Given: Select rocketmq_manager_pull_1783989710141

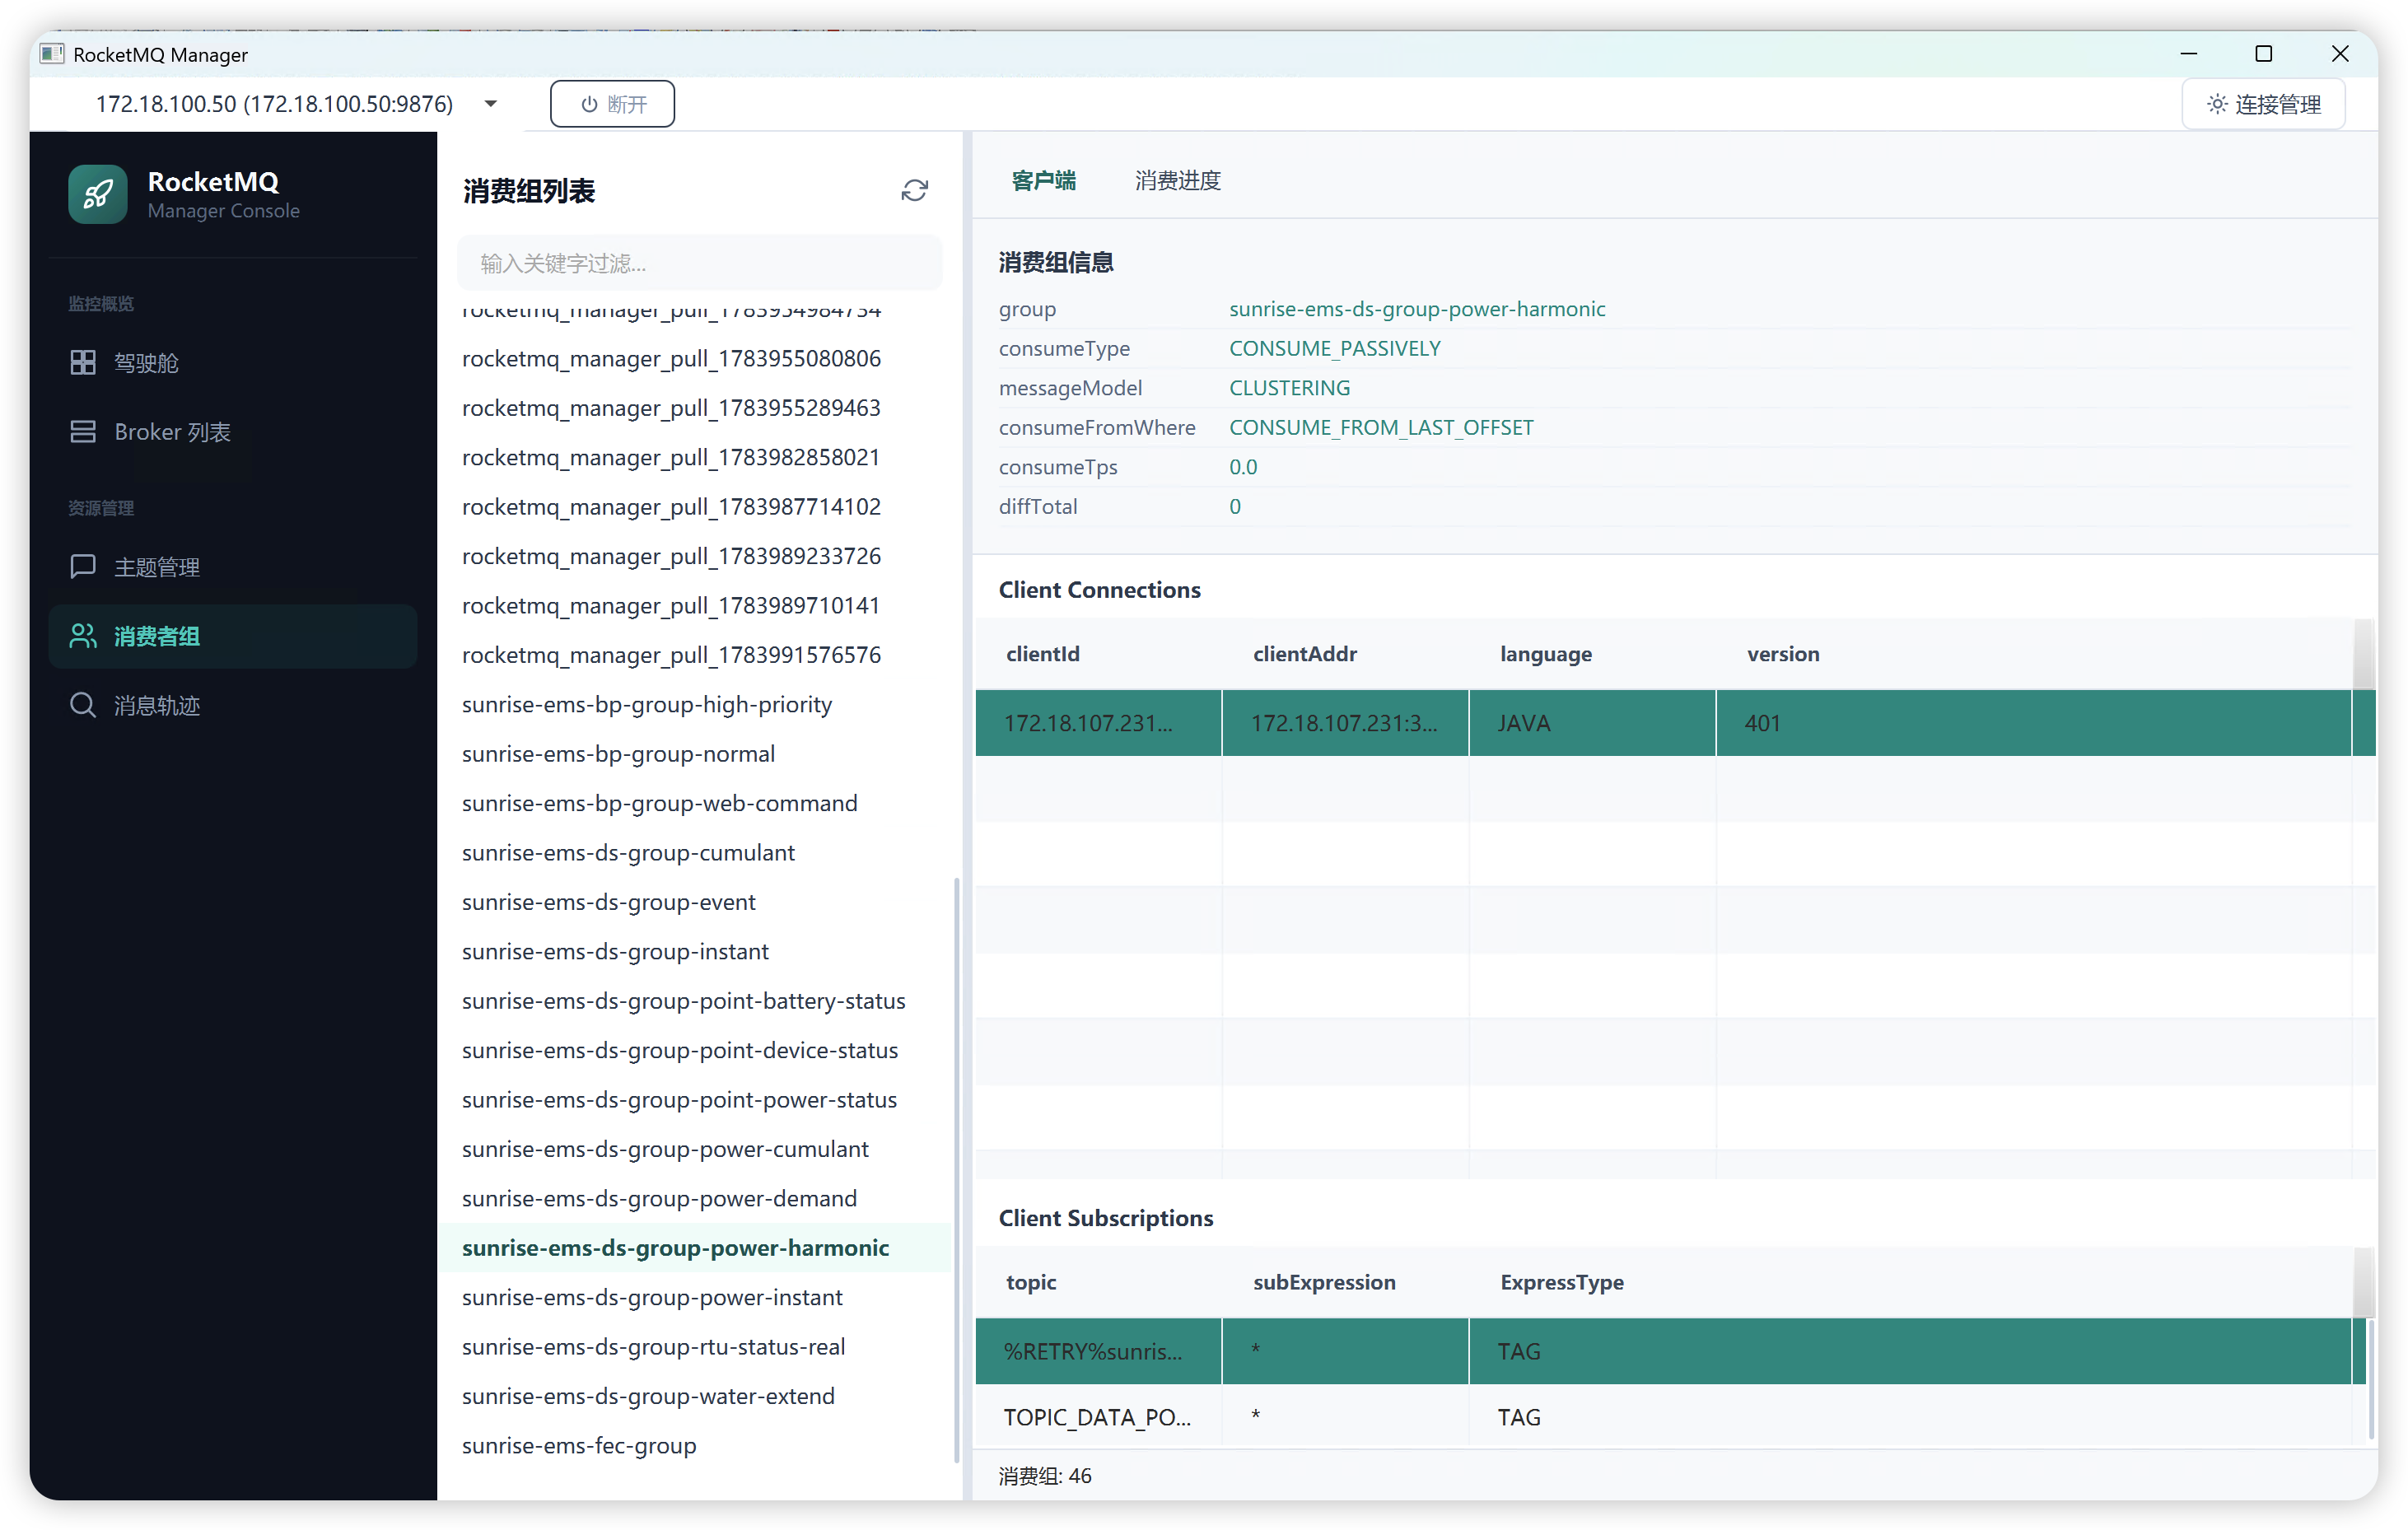Looking at the screenshot, I should pyautogui.click(x=695, y=605).
